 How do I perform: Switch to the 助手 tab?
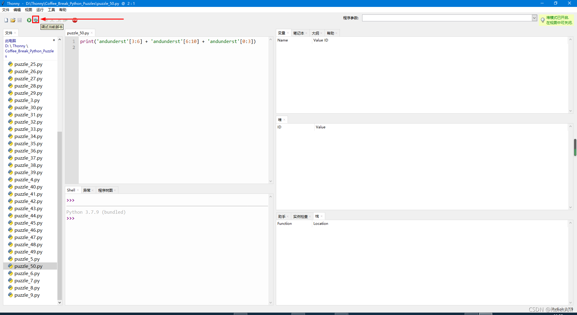click(282, 216)
